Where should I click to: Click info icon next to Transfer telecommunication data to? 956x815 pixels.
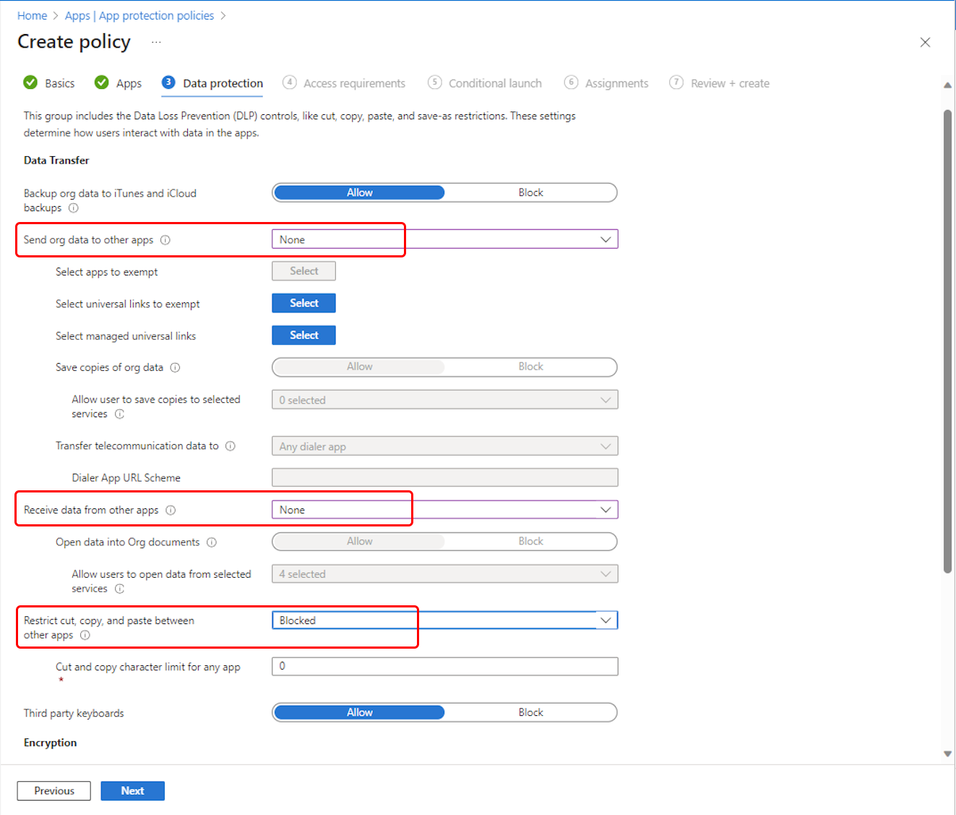[230, 446]
